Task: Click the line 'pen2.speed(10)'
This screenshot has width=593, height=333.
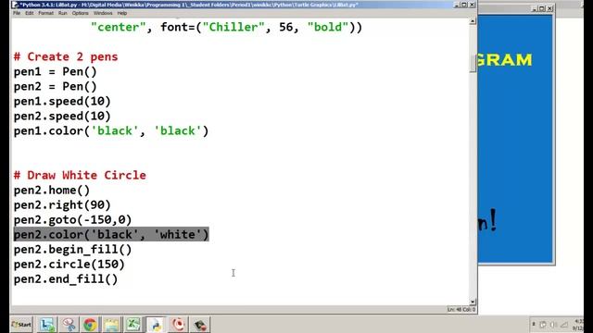Action: point(62,116)
